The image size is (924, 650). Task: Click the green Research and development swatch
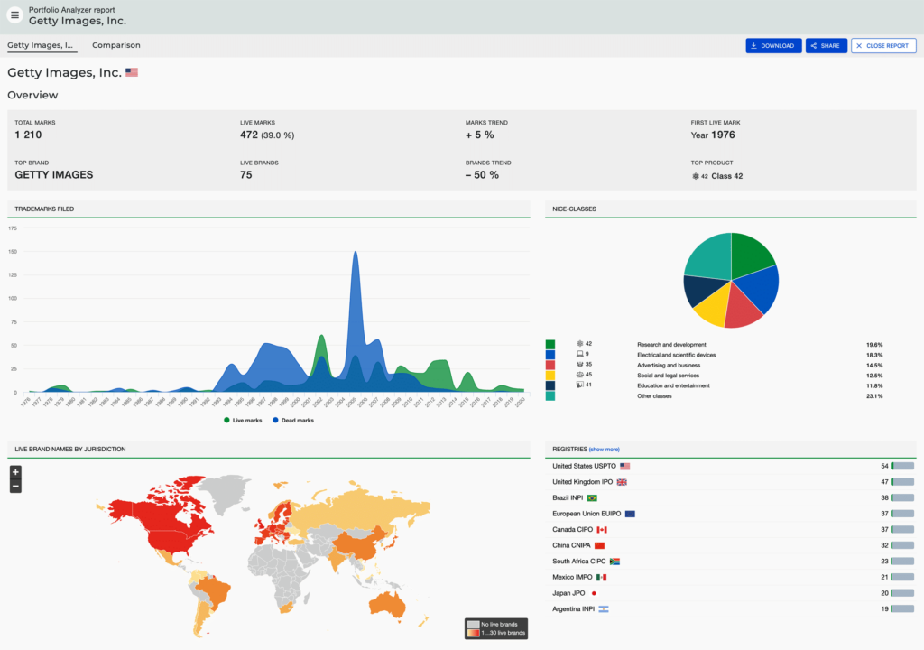coord(550,344)
